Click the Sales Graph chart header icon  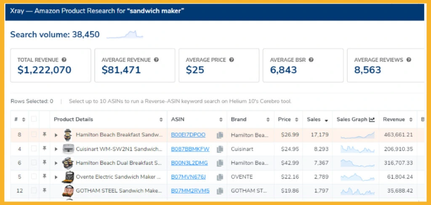point(372,120)
